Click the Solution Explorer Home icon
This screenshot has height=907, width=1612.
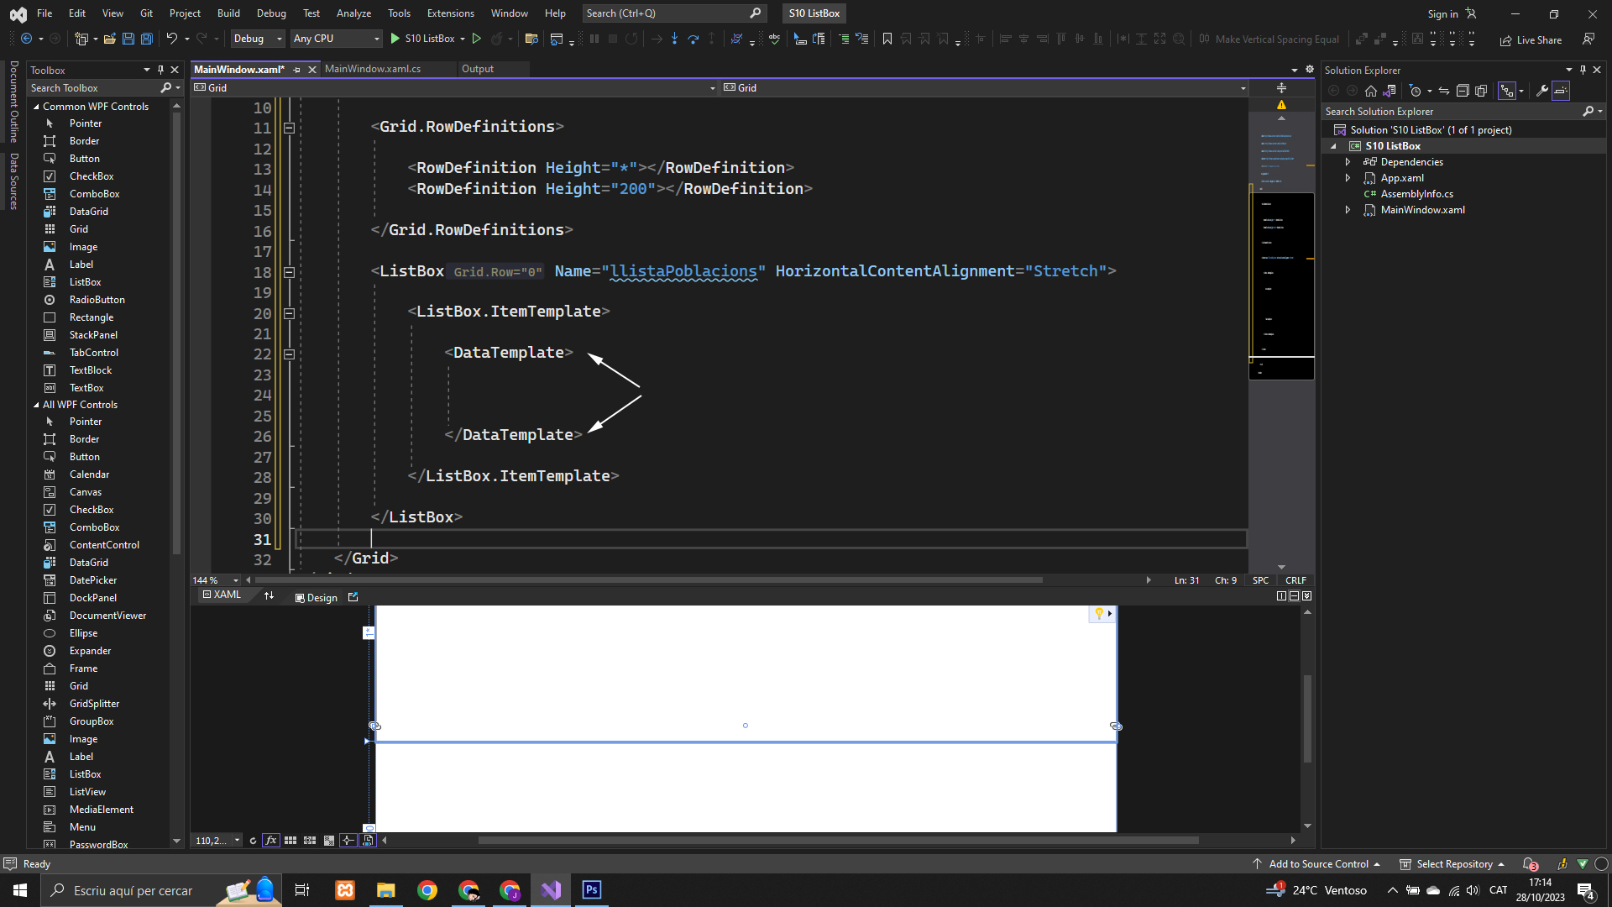(x=1370, y=91)
